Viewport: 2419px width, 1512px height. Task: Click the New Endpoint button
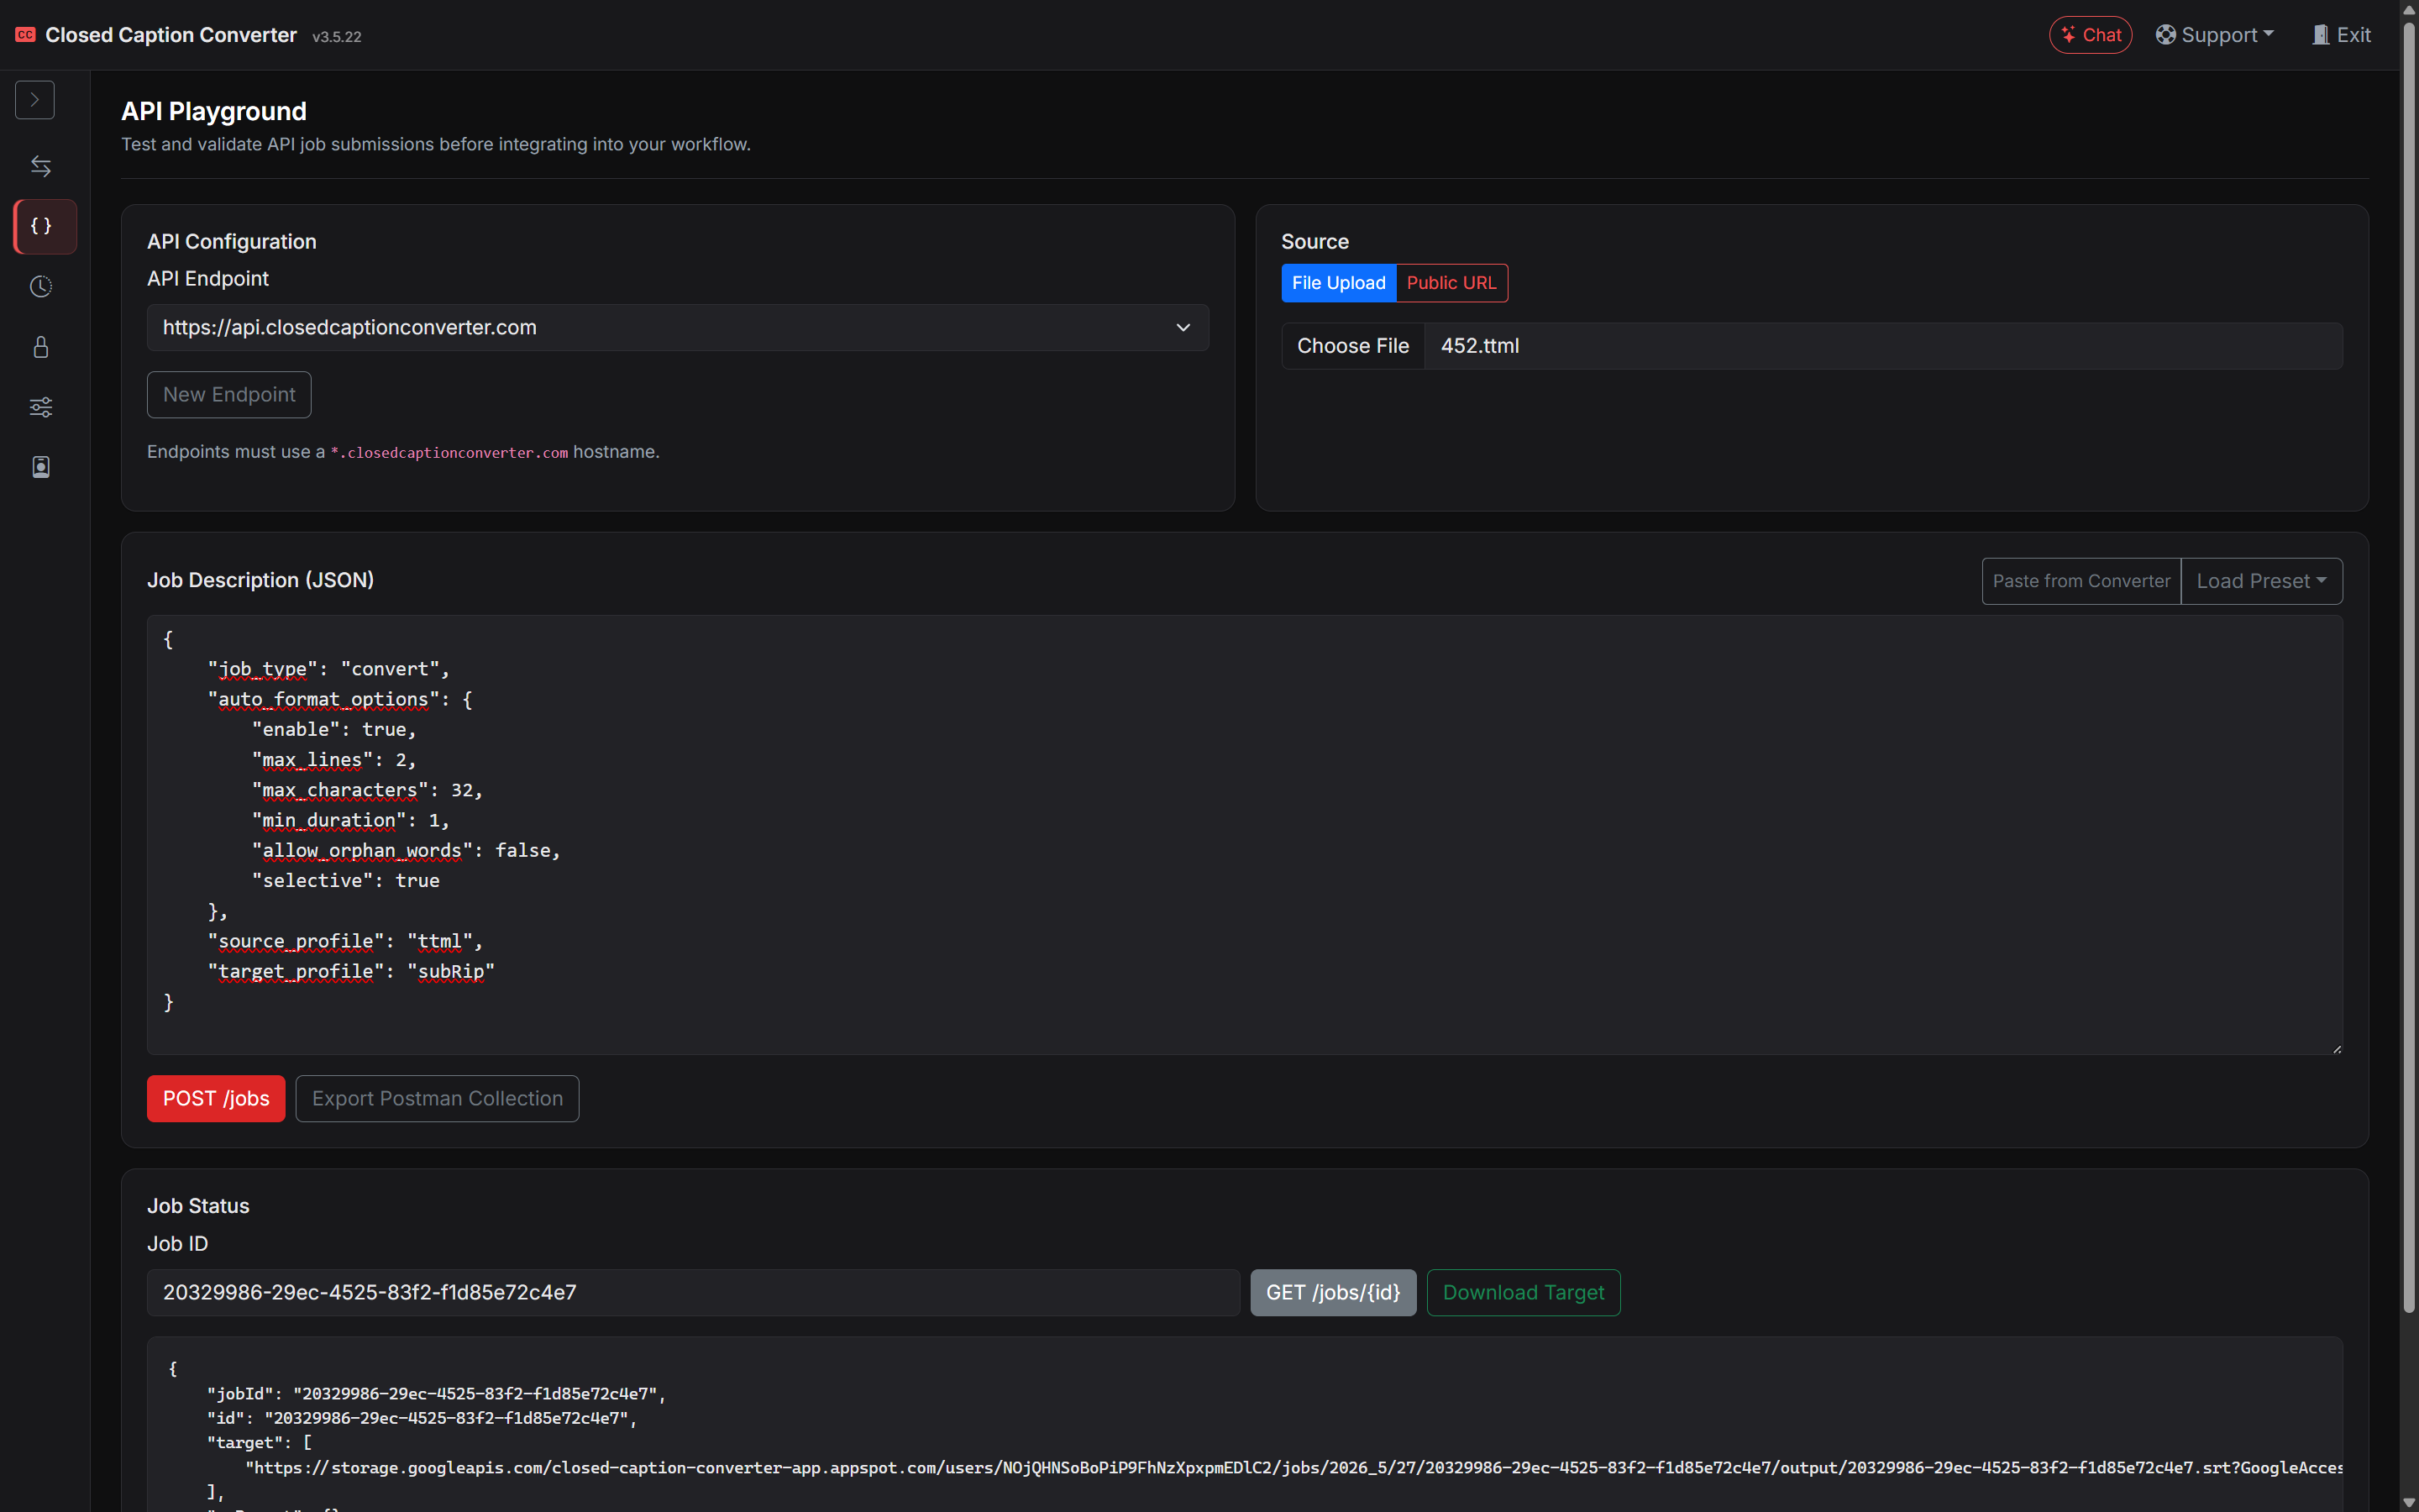[229, 395]
